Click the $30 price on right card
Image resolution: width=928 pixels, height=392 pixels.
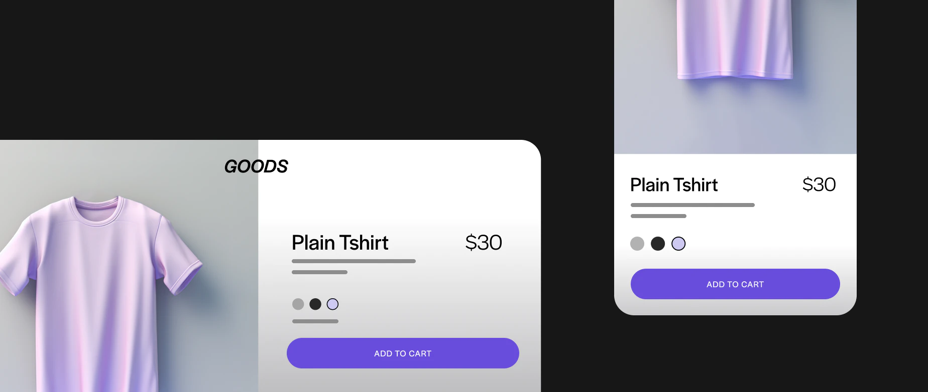(820, 184)
